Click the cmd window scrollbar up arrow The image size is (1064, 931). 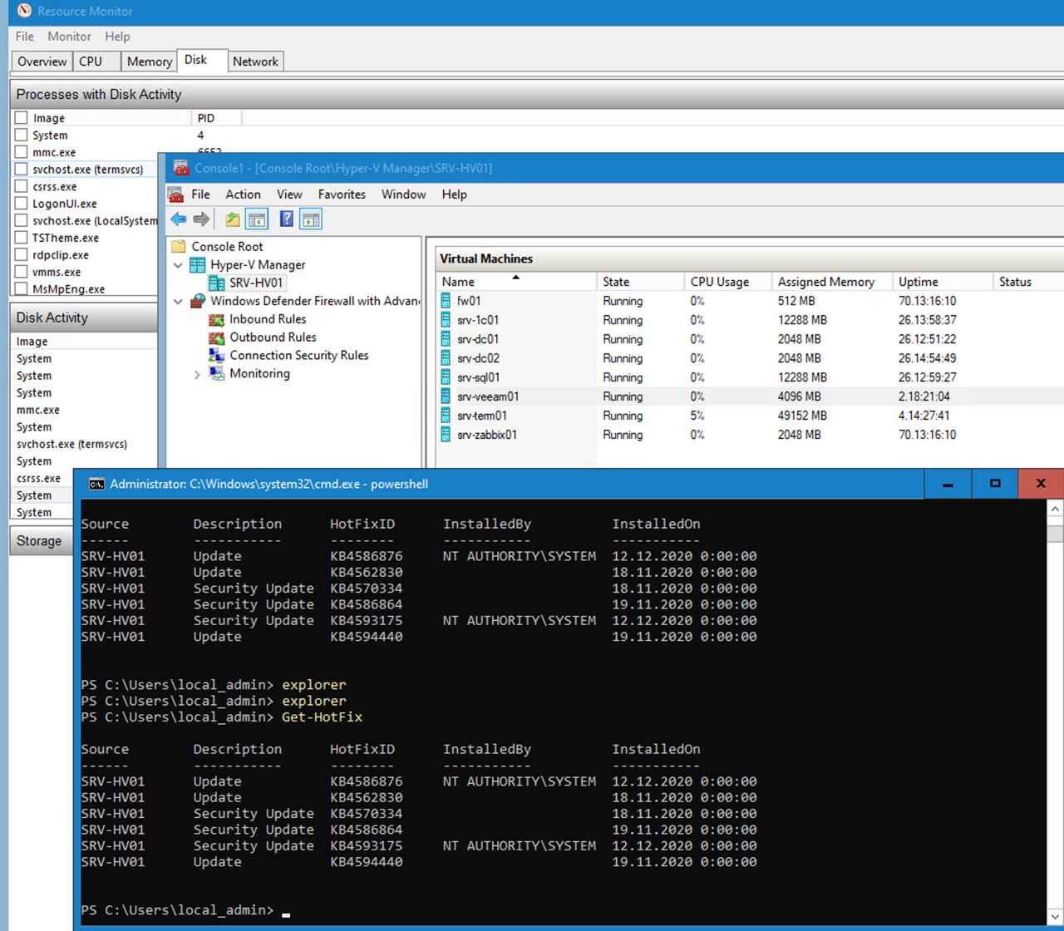pyautogui.click(x=1055, y=509)
